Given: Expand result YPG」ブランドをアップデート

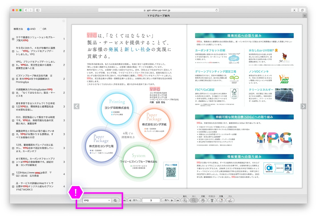Looking at the screenshot, I should pyautogui.click(x=13, y=65).
